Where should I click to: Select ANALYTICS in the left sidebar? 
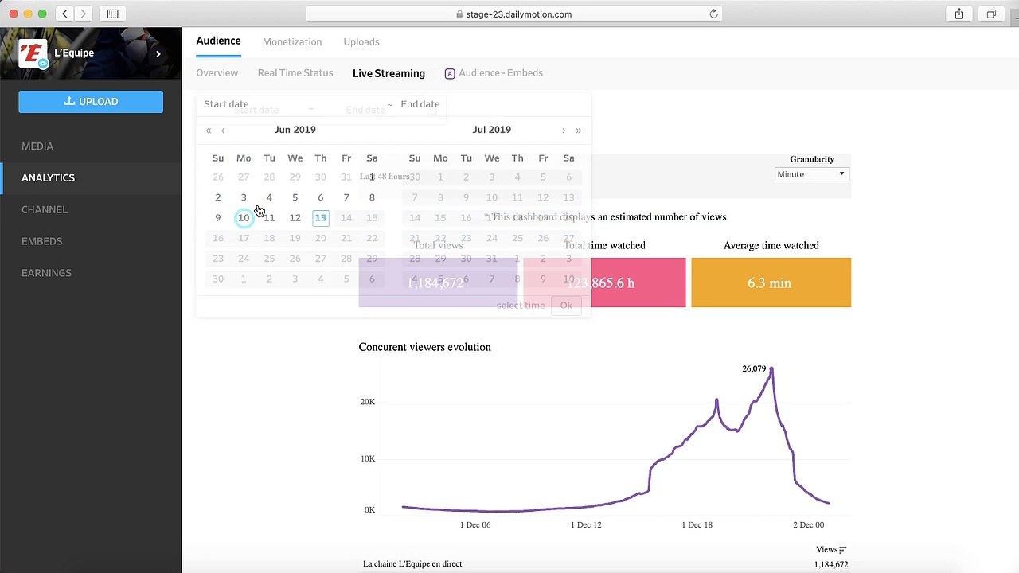(x=48, y=178)
